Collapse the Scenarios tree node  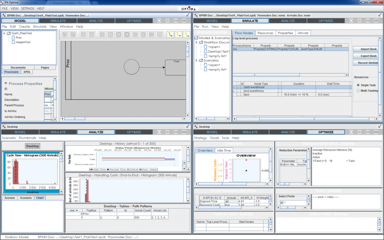point(197,60)
